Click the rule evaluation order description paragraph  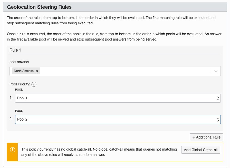coord(111,20)
